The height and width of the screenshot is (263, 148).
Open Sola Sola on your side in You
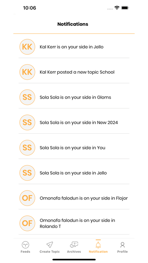click(74, 148)
